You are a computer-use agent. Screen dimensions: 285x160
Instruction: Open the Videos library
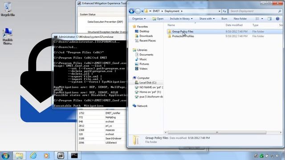(143, 69)
